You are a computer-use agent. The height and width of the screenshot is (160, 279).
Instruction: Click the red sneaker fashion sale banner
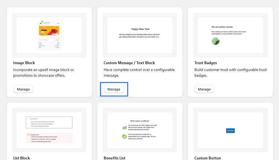[49, 31]
